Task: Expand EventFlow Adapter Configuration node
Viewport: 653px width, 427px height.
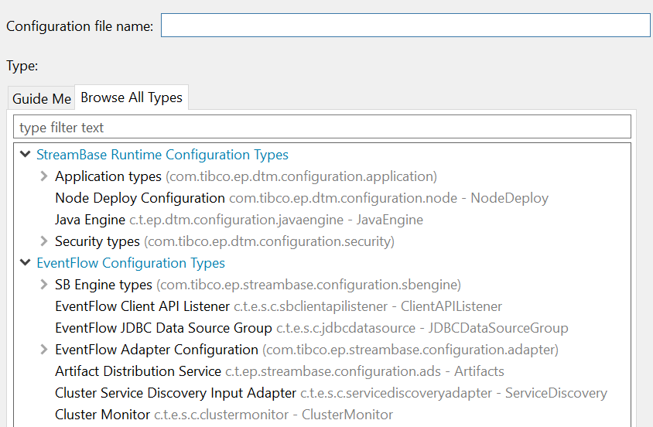Action: (x=44, y=350)
